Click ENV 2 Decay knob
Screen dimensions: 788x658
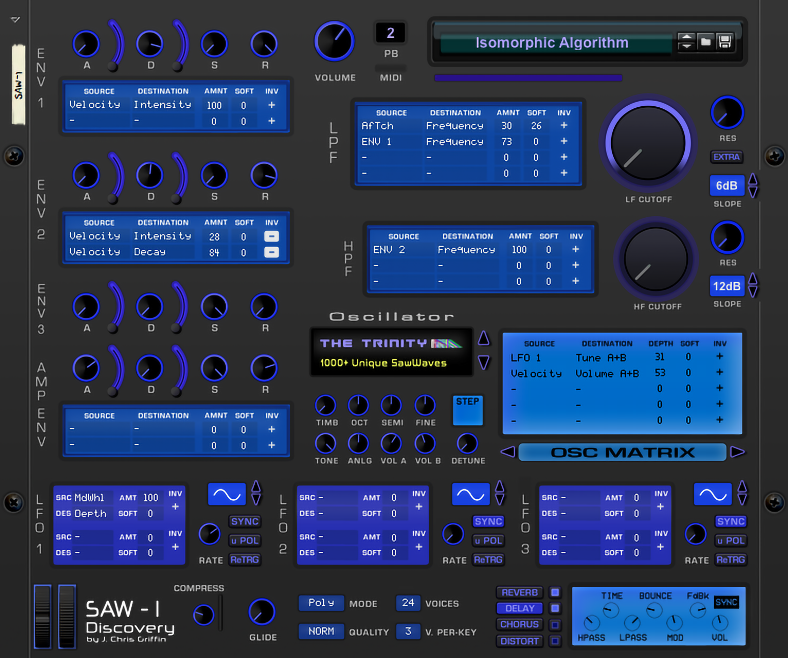click(149, 175)
